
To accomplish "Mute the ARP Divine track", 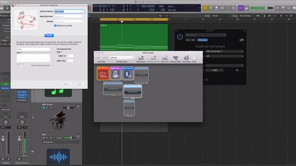I will (x=43, y=108).
